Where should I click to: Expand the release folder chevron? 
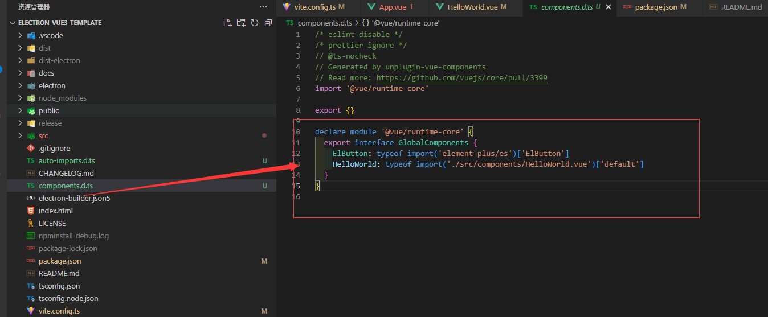[21, 123]
